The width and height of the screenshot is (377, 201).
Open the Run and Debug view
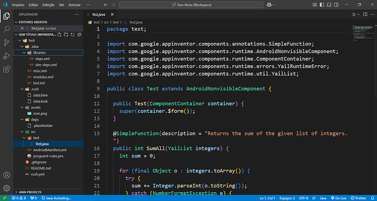7,56
